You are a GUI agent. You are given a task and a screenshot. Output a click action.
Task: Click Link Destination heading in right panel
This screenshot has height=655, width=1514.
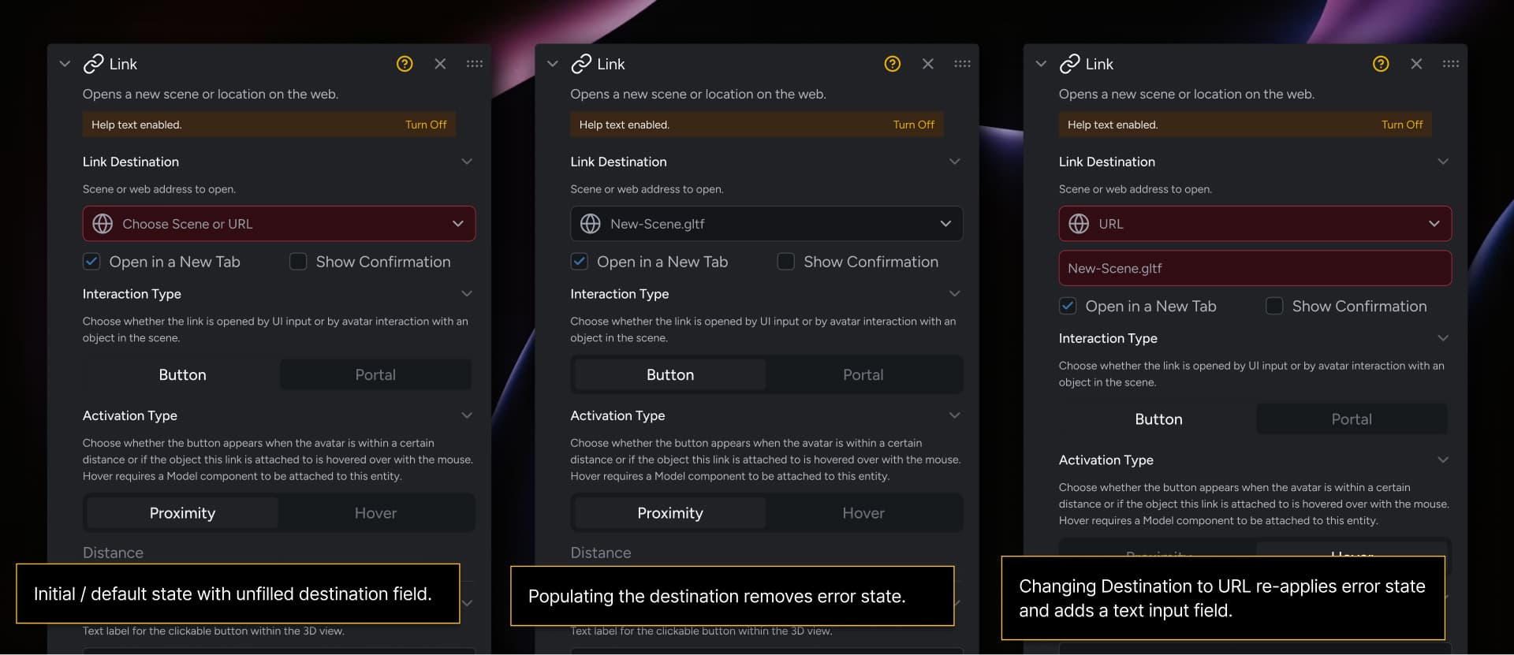(1107, 162)
